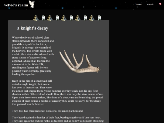This screenshot has height=123, width=164.
Task: Click the small pink icon beside music
Action: (x=160, y=4)
